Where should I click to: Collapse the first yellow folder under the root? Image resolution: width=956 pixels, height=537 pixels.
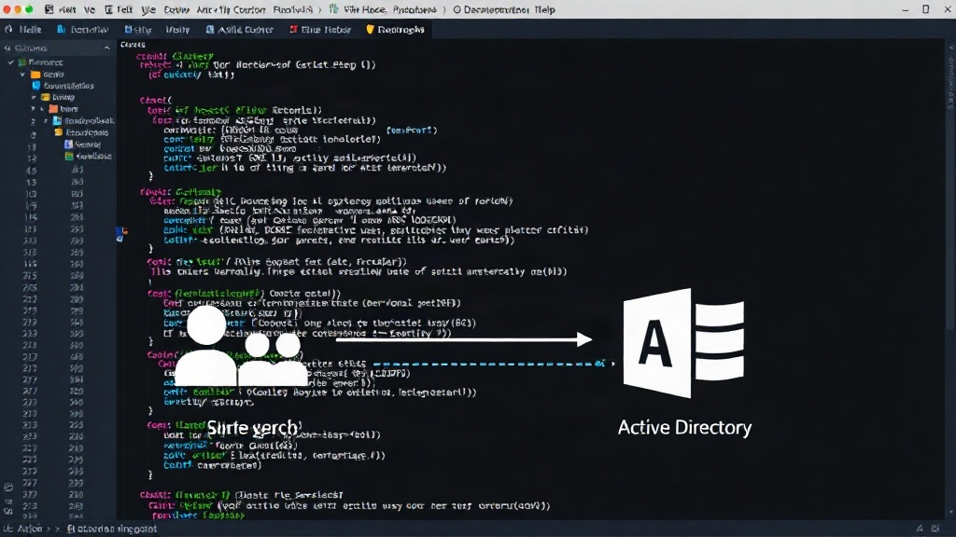click(x=22, y=75)
